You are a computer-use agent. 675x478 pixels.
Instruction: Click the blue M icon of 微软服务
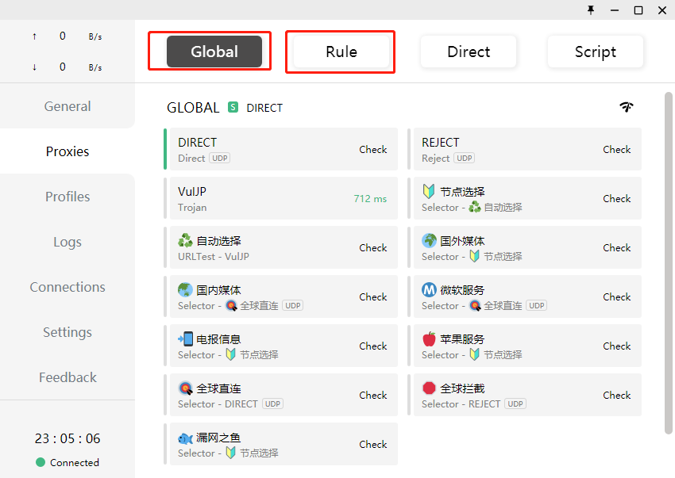tap(429, 289)
